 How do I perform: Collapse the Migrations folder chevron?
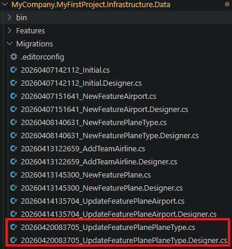[x=10, y=43]
